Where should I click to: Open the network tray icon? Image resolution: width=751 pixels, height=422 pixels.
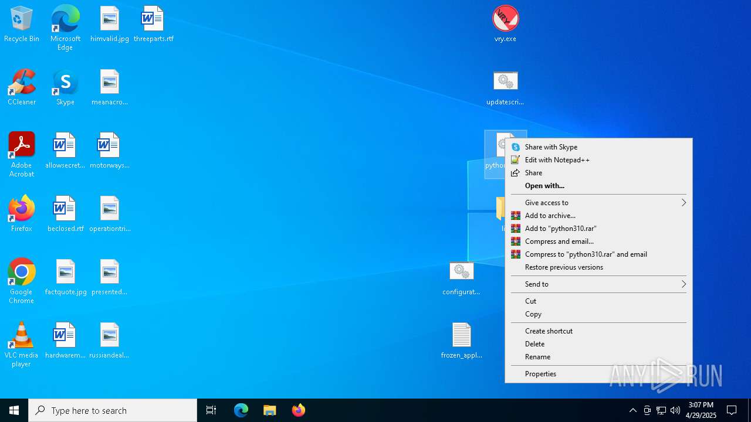point(661,410)
